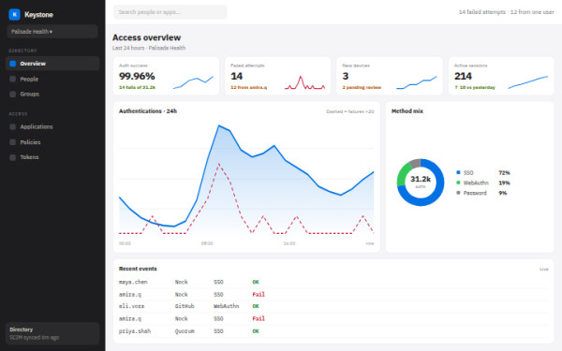Click the green WebAuthn legend swatch
The height and width of the screenshot is (351, 562).
(x=458, y=183)
